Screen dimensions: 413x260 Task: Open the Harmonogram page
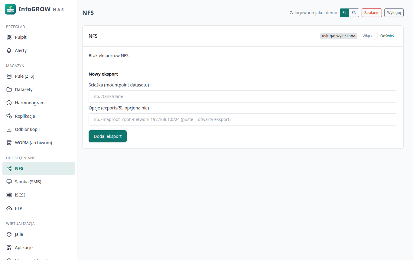[x=39, y=103]
